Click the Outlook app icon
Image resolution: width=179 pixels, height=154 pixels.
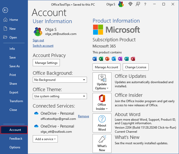(114, 59)
